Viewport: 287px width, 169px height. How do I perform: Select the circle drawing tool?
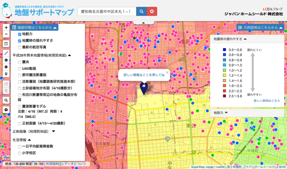6,67
